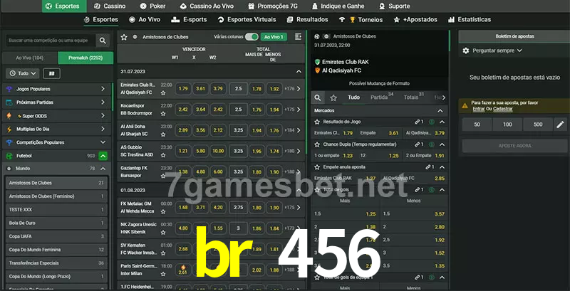Switch to Ao Vivo (104) events

[29, 58]
